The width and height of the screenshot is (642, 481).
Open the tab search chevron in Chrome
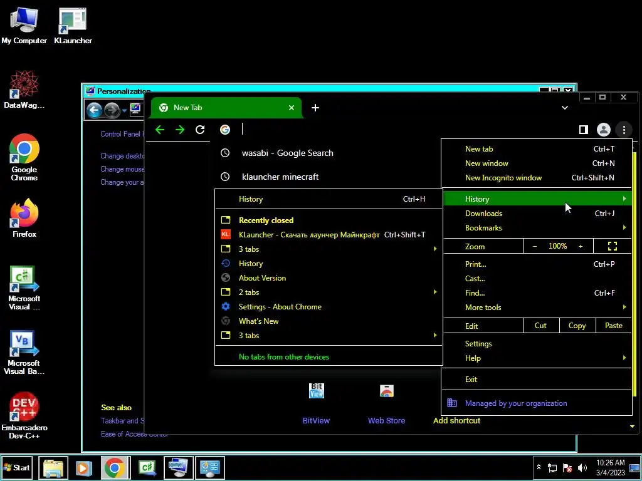coord(565,108)
